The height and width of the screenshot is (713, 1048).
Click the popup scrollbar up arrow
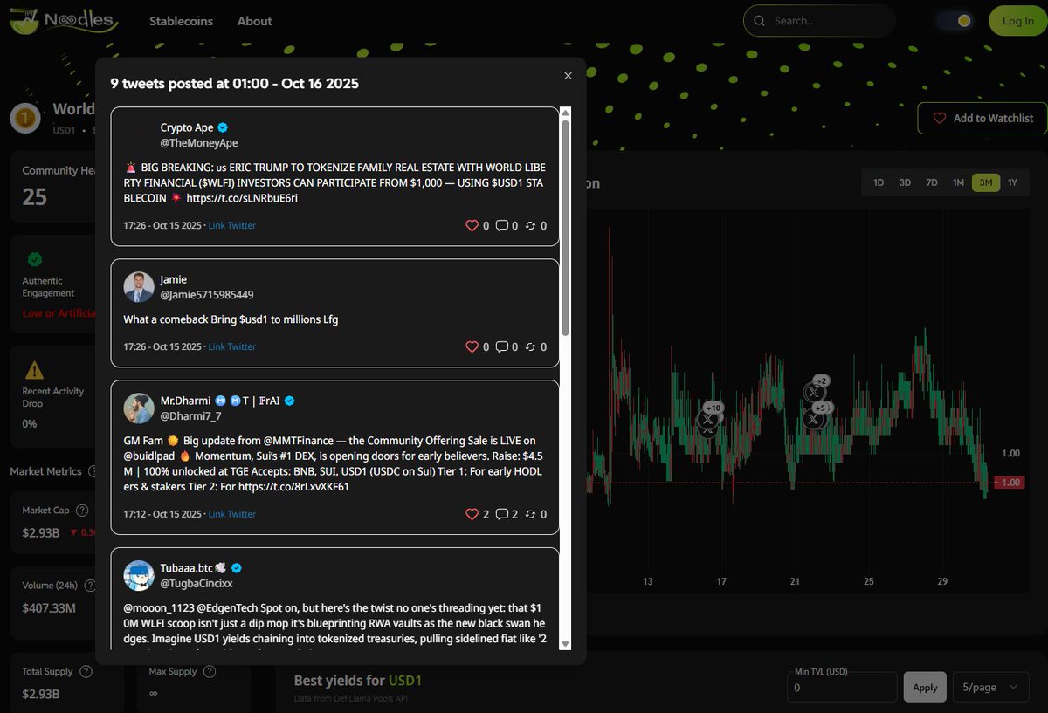click(565, 113)
